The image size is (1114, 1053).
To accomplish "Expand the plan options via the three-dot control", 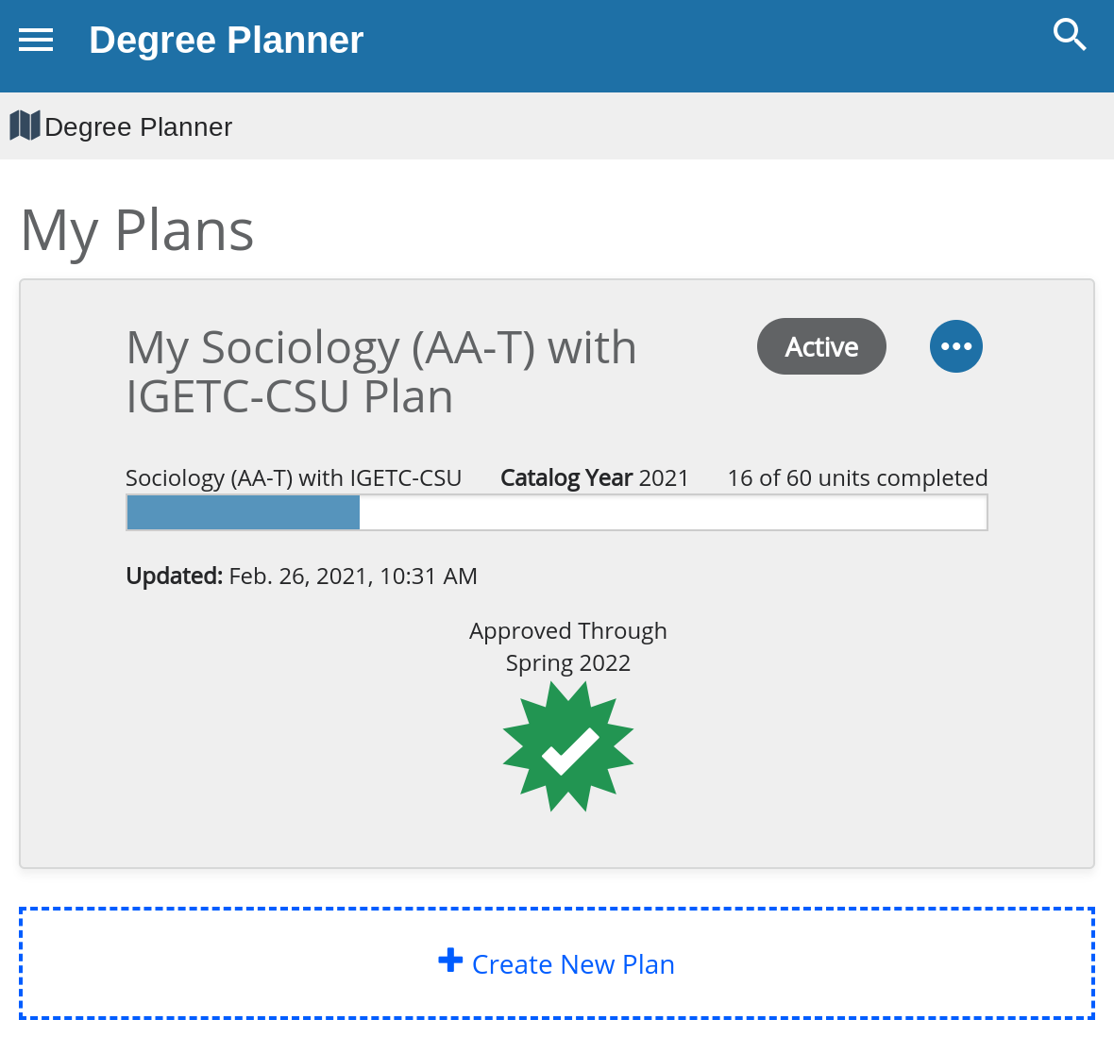I will [955, 346].
